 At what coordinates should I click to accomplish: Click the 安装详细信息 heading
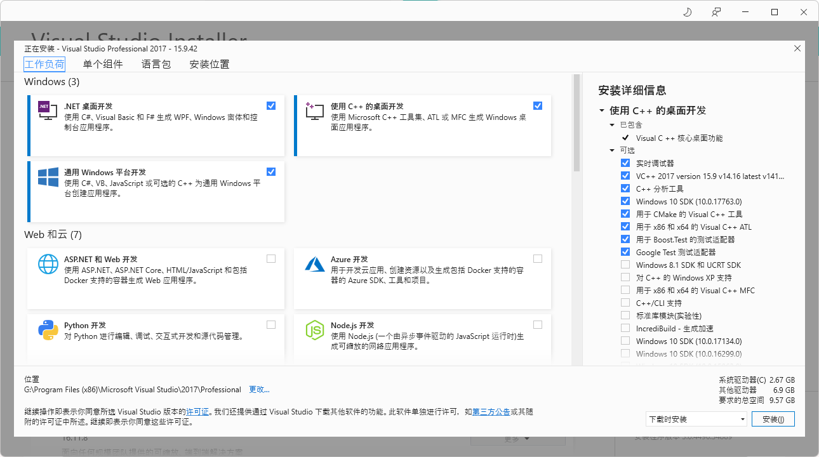632,90
